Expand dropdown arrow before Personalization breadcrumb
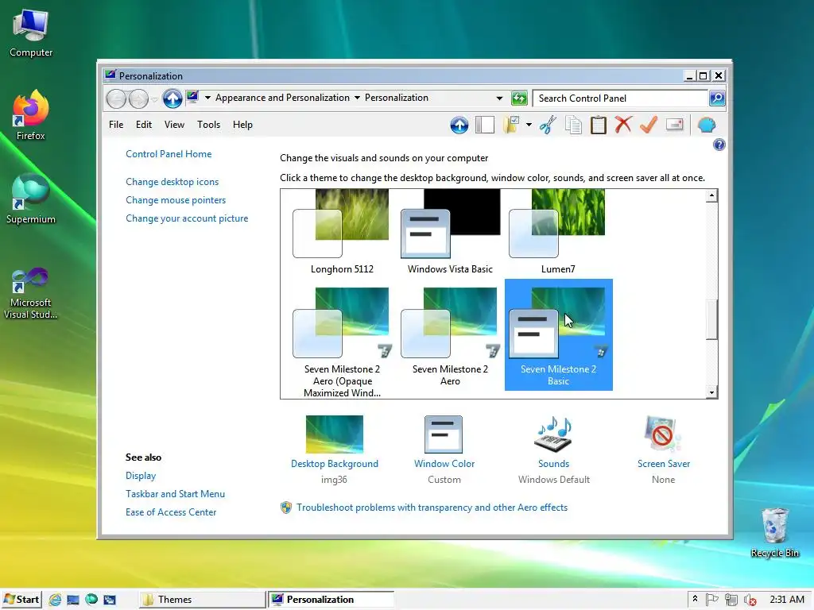The height and width of the screenshot is (610, 814). tap(357, 98)
